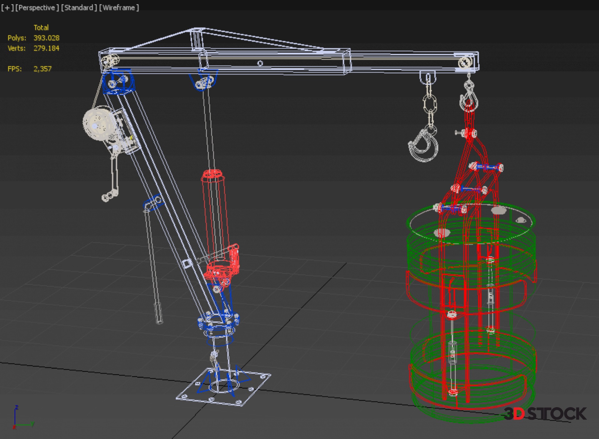This screenshot has height=439, width=599.
Task: Open the Wireframe display mode menu
Action: click(x=119, y=8)
